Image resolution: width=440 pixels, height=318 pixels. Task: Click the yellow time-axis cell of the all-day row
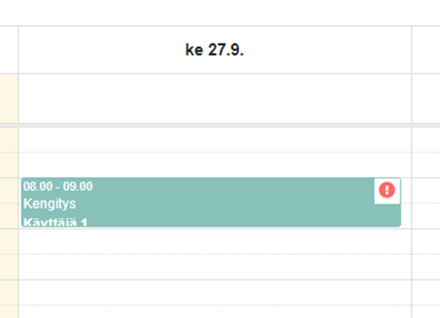click(9, 99)
